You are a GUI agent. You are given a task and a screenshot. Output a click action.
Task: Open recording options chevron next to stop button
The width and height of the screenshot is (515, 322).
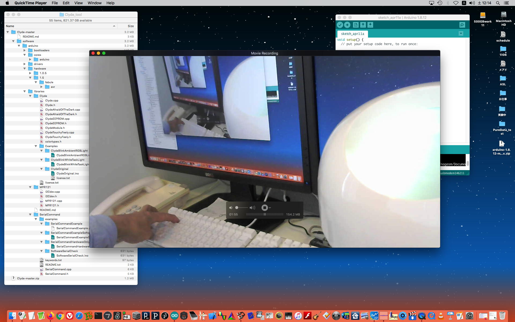(x=270, y=208)
